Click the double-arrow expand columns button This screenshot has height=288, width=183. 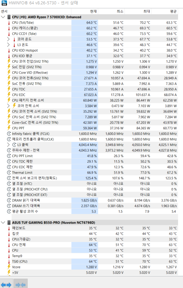[x=6, y=285]
